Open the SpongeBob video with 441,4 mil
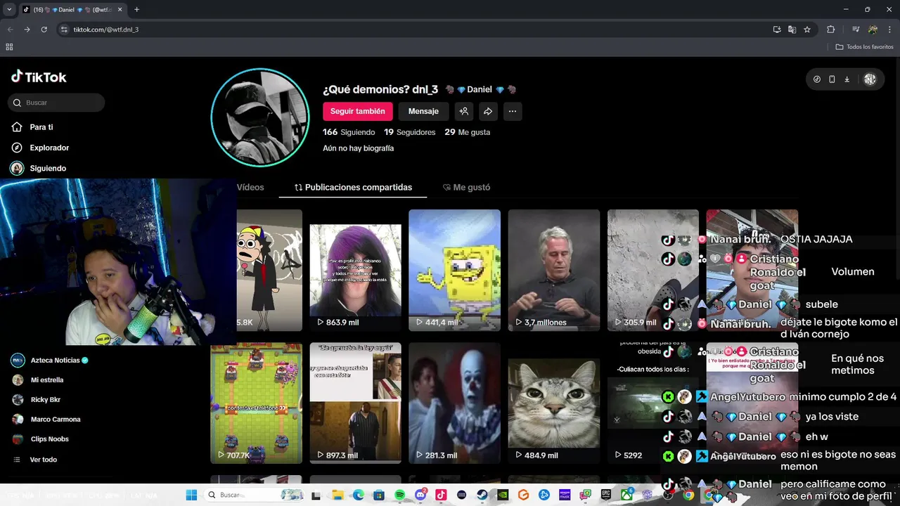Image resolution: width=900 pixels, height=506 pixels. 454,271
